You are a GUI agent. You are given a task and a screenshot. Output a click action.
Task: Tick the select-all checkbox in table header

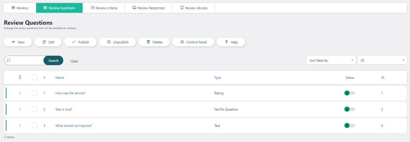(x=35, y=78)
